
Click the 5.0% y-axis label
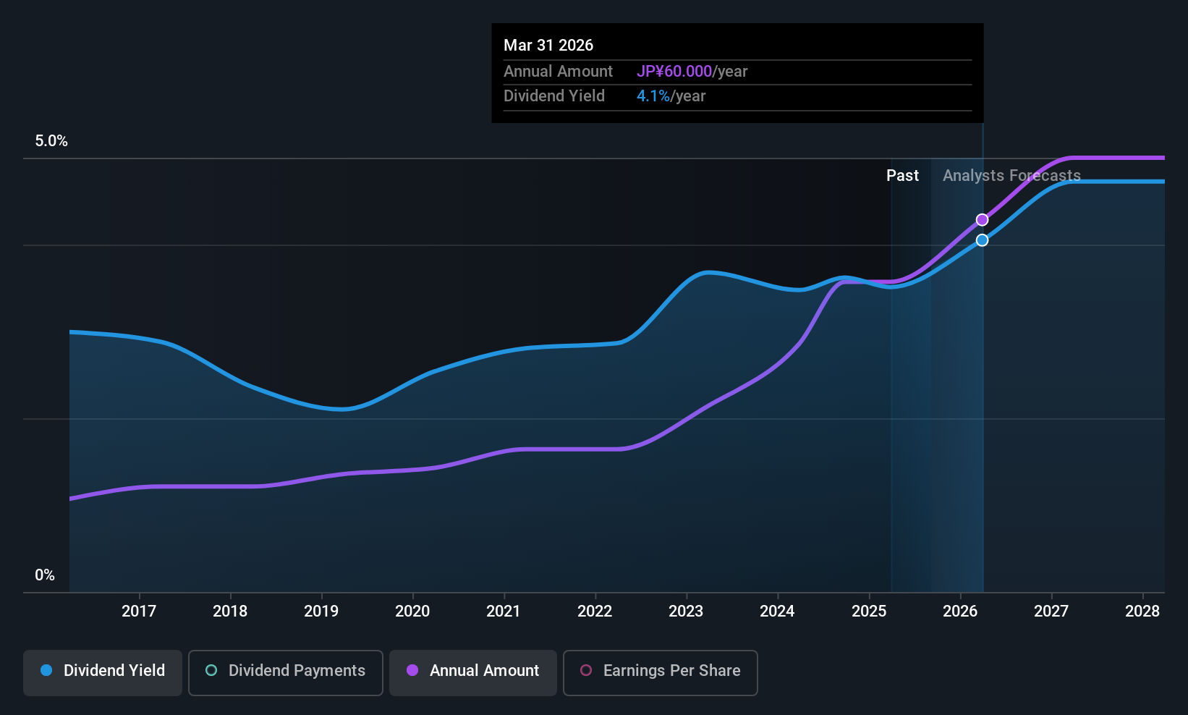[51, 141]
